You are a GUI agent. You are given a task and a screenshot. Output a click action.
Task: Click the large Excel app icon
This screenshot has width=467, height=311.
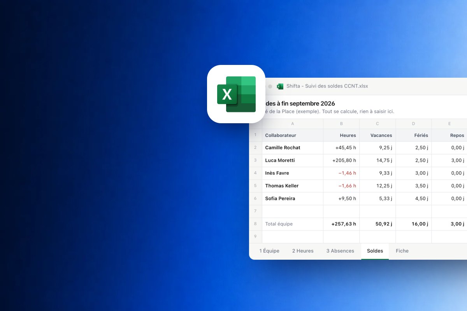tap(236, 94)
